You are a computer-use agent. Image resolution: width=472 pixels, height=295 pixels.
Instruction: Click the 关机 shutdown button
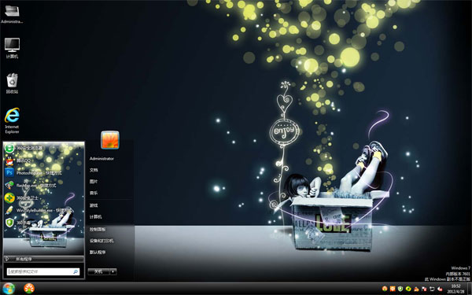(98, 271)
